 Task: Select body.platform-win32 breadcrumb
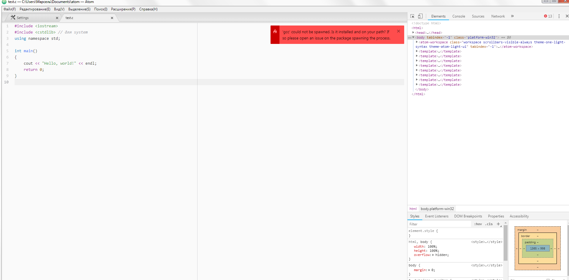point(437,209)
